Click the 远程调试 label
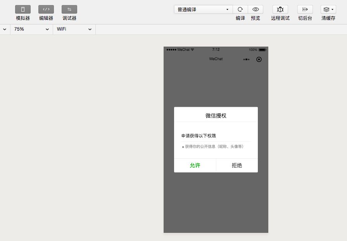The height and width of the screenshot is (241, 347). click(x=280, y=18)
